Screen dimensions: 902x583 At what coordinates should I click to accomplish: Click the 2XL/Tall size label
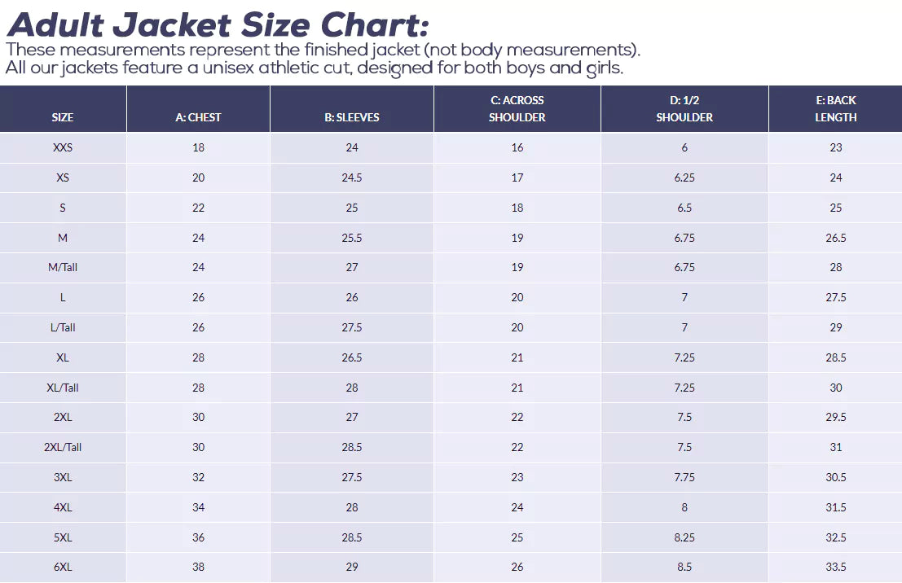click(63, 447)
